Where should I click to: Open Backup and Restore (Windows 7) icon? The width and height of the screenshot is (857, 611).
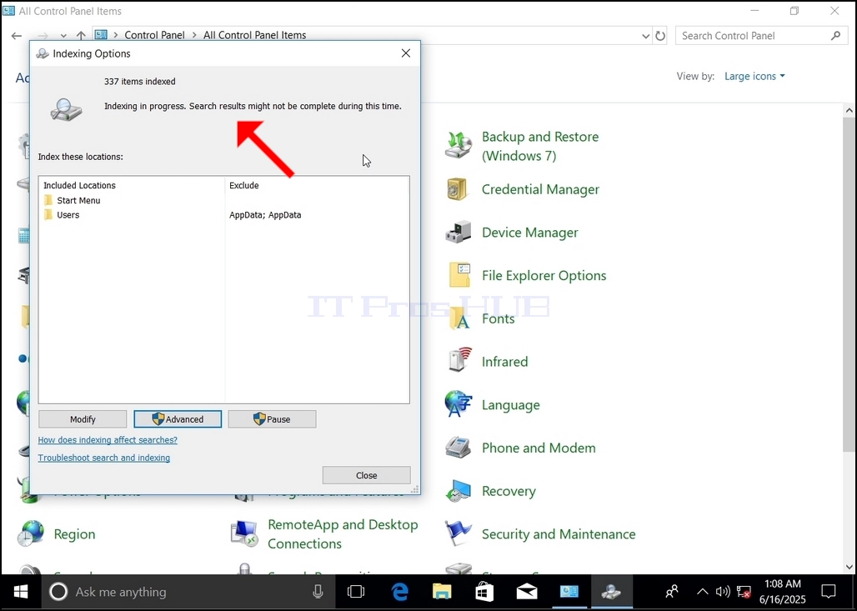[x=458, y=145]
